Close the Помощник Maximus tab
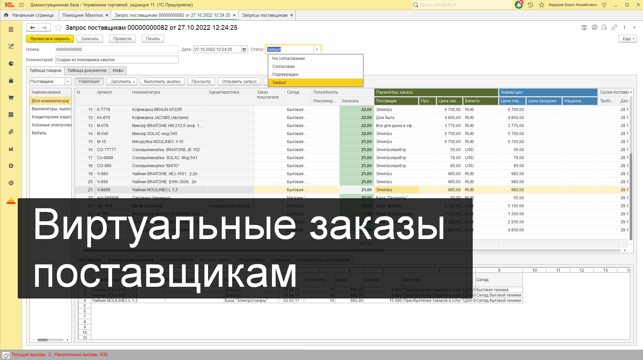The image size is (643, 360). (x=107, y=15)
